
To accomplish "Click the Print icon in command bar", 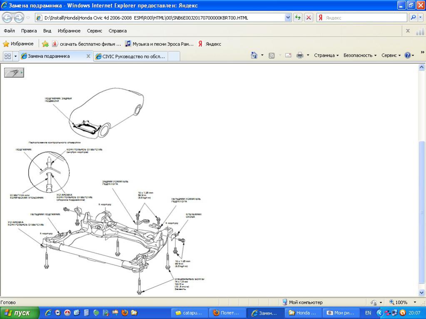I will coord(299,55).
